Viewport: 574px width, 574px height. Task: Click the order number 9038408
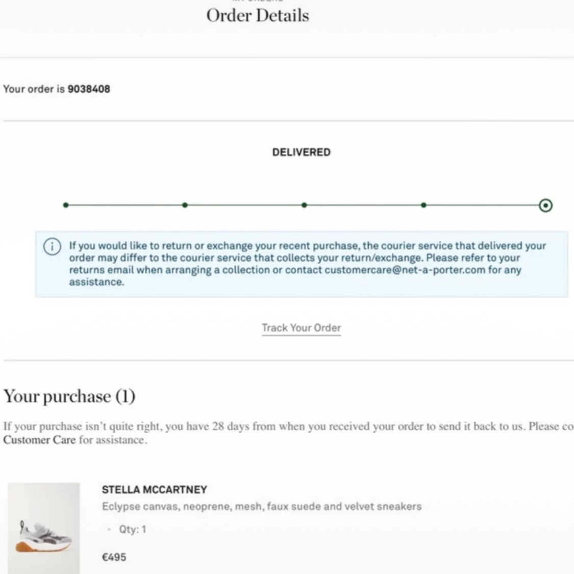pos(89,89)
